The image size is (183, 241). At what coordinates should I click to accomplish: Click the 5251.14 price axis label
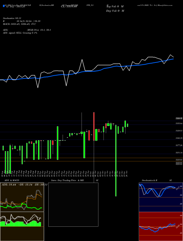point(179,153)
